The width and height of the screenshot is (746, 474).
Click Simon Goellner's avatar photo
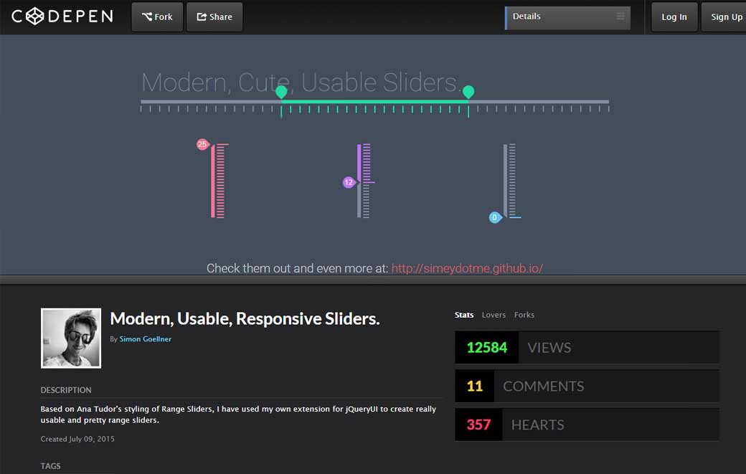(70, 337)
